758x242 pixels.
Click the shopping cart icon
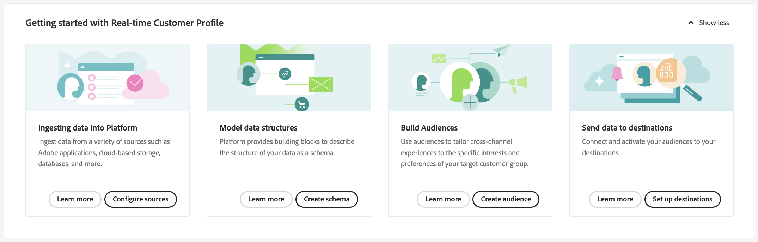302,104
